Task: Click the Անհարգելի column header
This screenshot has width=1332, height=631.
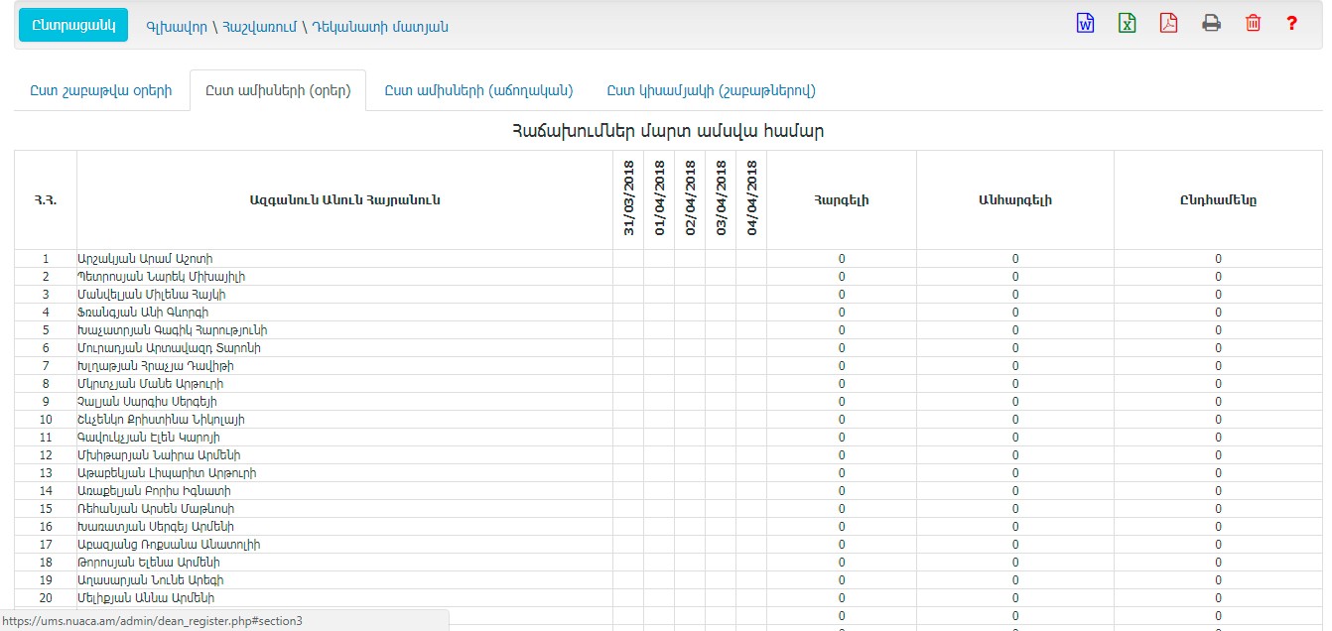Action: [x=1014, y=199]
